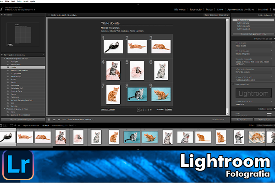Click the filmstrip horizontal scrollbar
Image resolution: width=275 pixels, height=183 pixels.
tap(27, 147)
